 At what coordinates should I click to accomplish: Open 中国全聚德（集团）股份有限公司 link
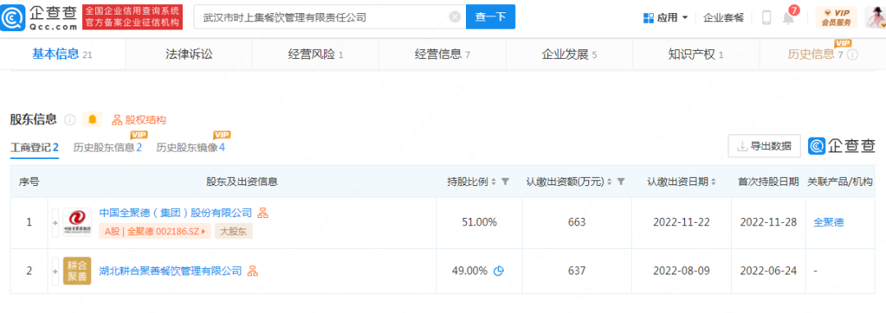click(176, 212)
